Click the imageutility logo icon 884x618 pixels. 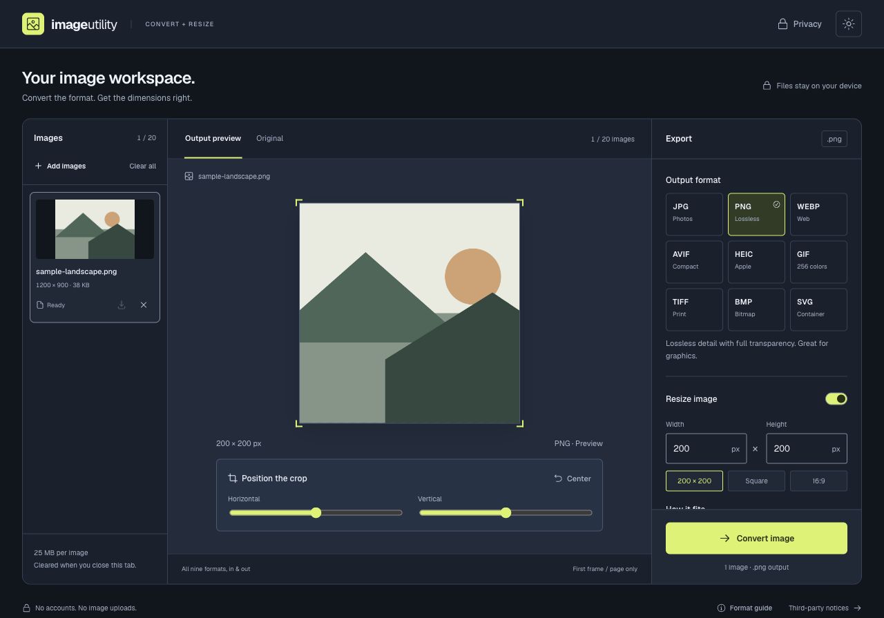pyautogui.click(x=33, y=24)
